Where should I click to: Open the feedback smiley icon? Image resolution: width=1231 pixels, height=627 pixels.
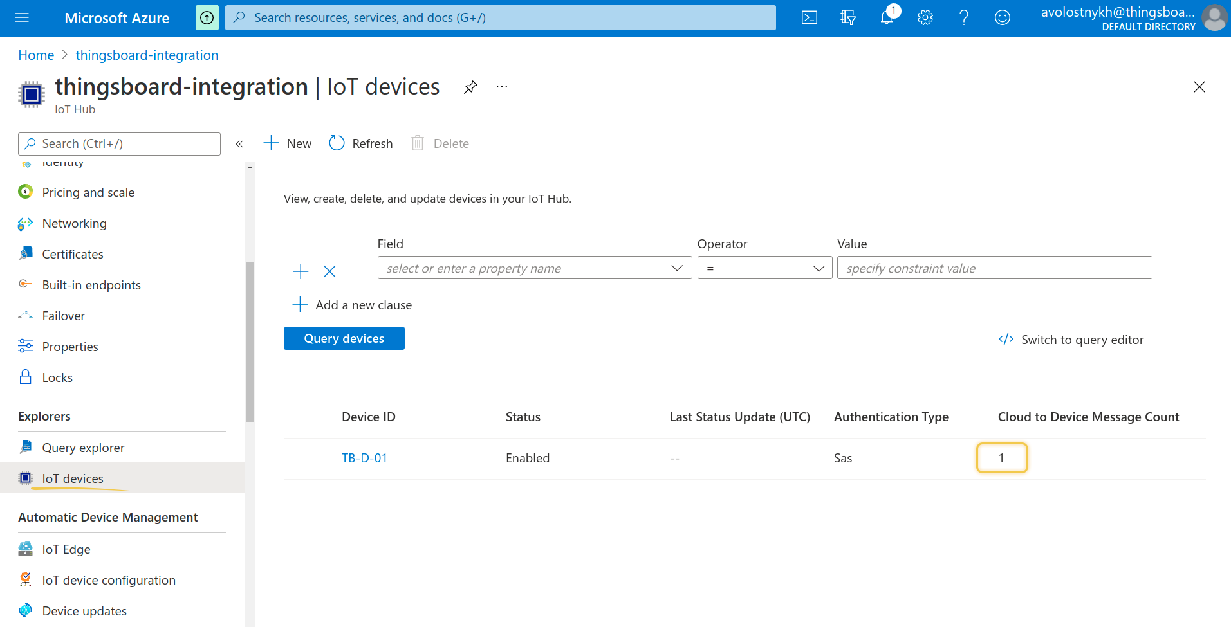(x=1003, y=18)
